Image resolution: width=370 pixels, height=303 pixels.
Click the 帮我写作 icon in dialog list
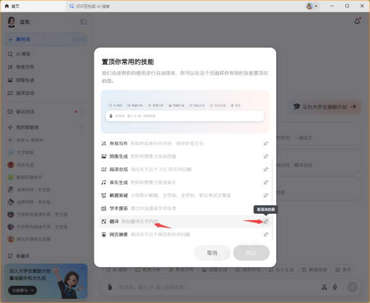click(104, 143)
